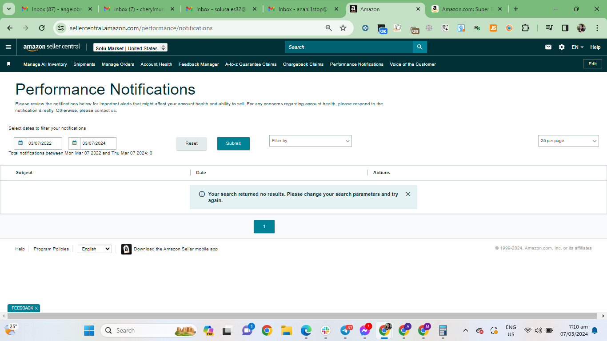Open the Seller Central settings gear

pos(562,47)
